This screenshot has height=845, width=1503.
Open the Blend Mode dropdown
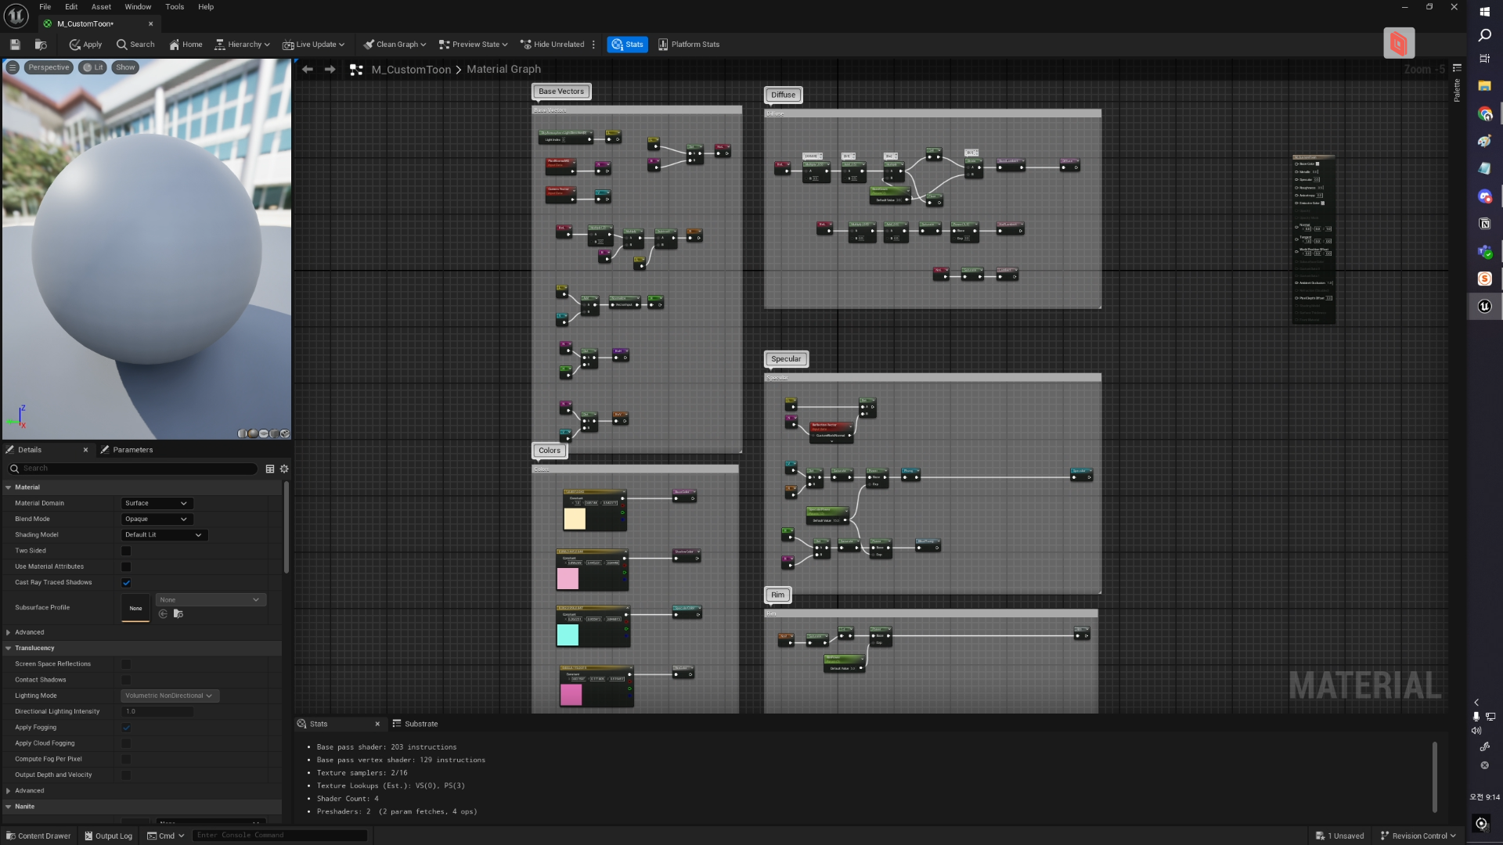click(157, 519)
